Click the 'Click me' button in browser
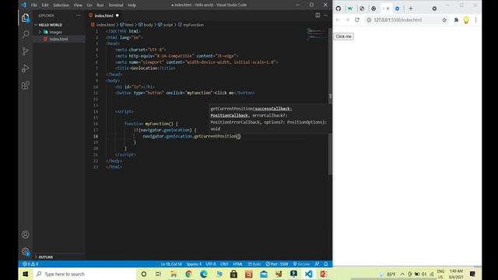Viewport: 498px width, 280px height. [344, 37]
